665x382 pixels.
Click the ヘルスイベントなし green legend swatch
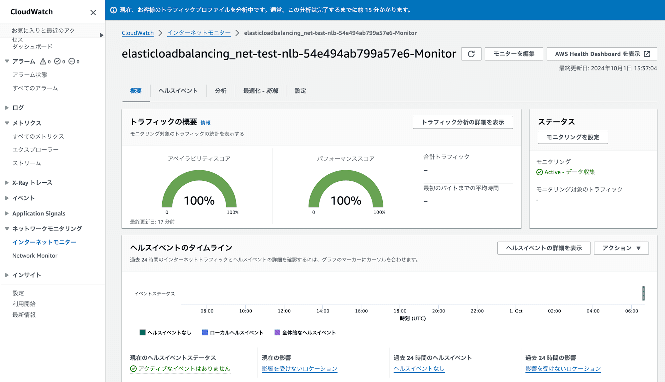tap(142, 332)
